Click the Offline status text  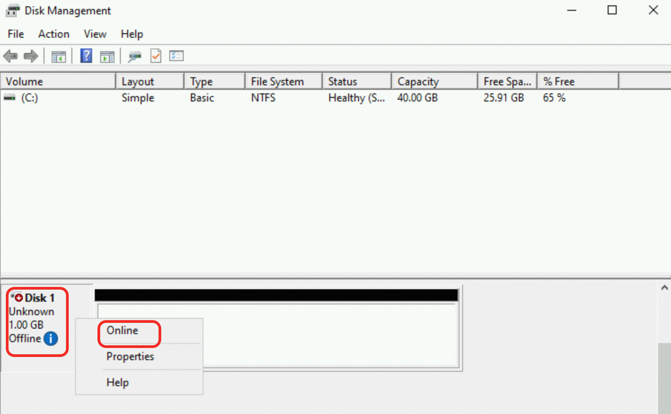25,339
